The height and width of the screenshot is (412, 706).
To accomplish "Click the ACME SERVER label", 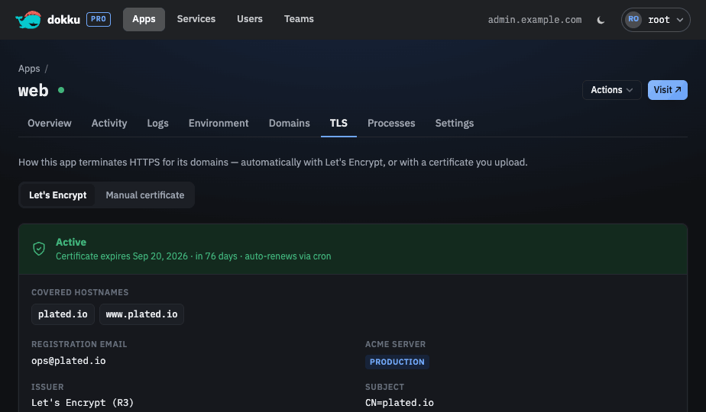I will (395, 344).
